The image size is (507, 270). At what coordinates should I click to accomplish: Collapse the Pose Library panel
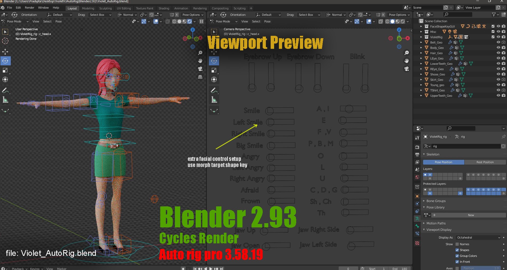coord(435,207)
